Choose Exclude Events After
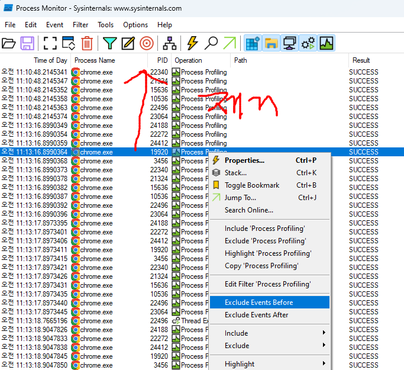 point(270,315)
